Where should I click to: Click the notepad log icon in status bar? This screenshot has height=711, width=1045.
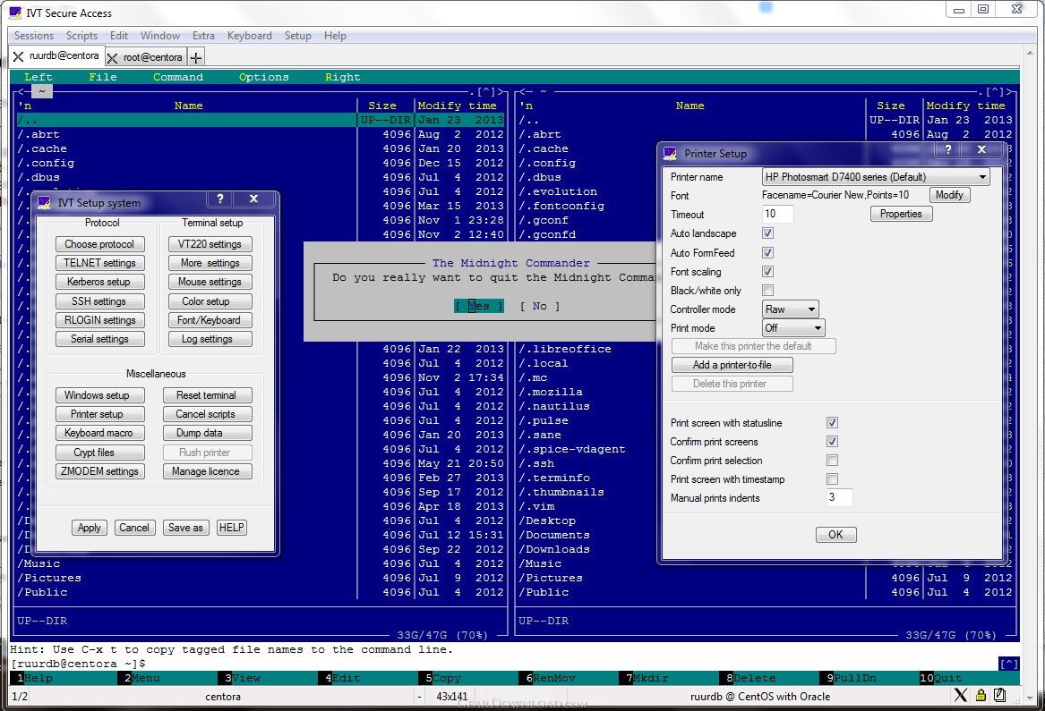(x=999, y=696)
